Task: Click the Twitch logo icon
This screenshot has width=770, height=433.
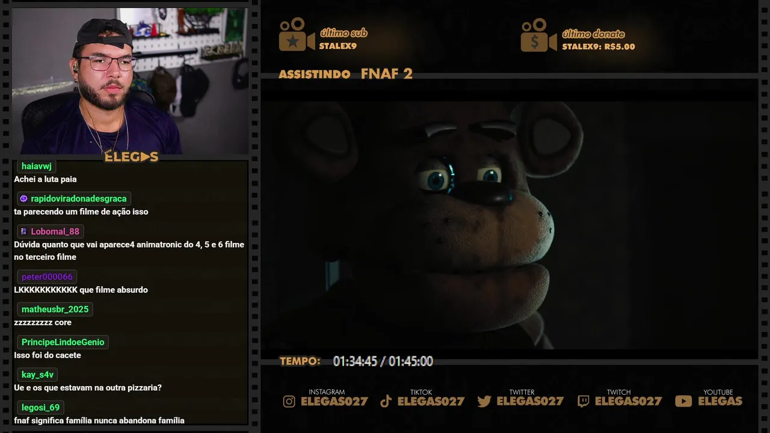Action: pyautogui.click(x=583, y=401)
